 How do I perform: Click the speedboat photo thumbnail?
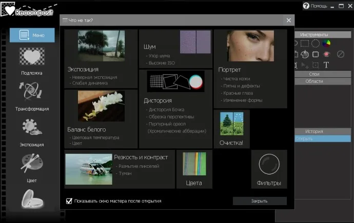coord(89,169)
